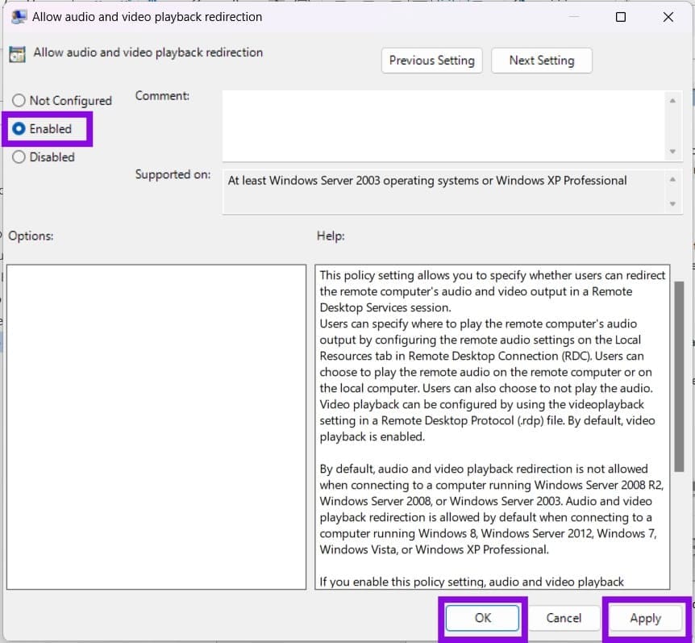Click the policy window icon in title bar
The height and width of the screenshot is (643, 695).
pyautogui.click(x=19, y=16)
